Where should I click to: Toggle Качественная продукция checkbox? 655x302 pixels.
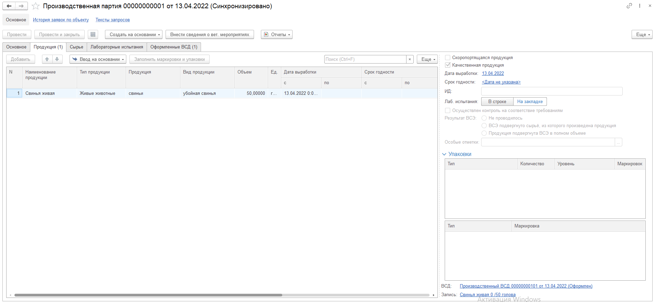[448, 65]
